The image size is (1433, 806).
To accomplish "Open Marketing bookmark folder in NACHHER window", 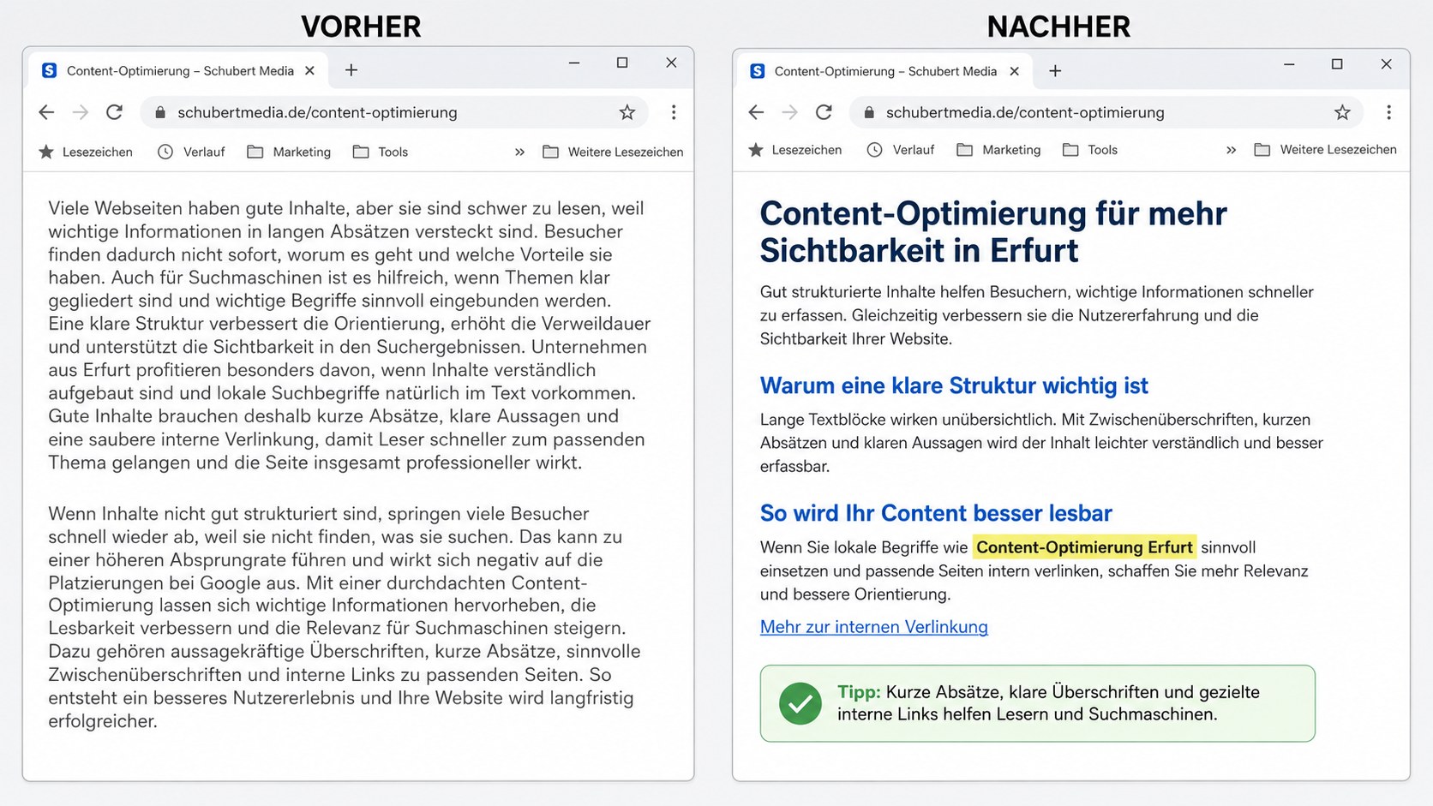I will click(998, 150).
